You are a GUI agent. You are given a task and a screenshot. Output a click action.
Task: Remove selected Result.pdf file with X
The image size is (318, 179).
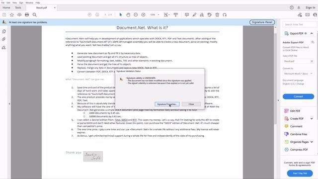pos(312,61)
